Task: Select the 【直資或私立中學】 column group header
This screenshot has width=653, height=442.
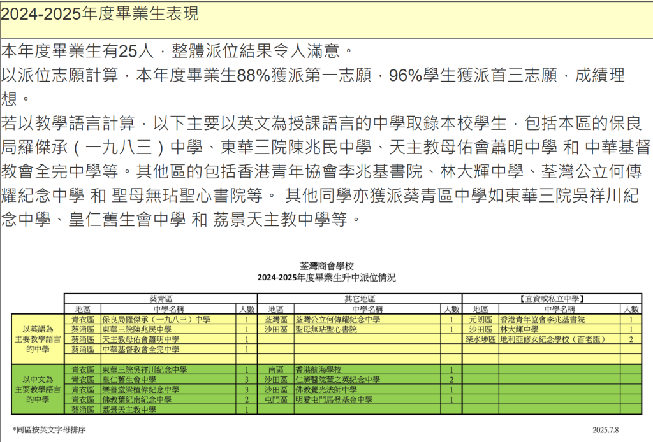Action: 551,298
